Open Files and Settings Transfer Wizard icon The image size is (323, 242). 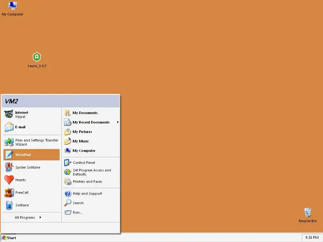(9, 142)
